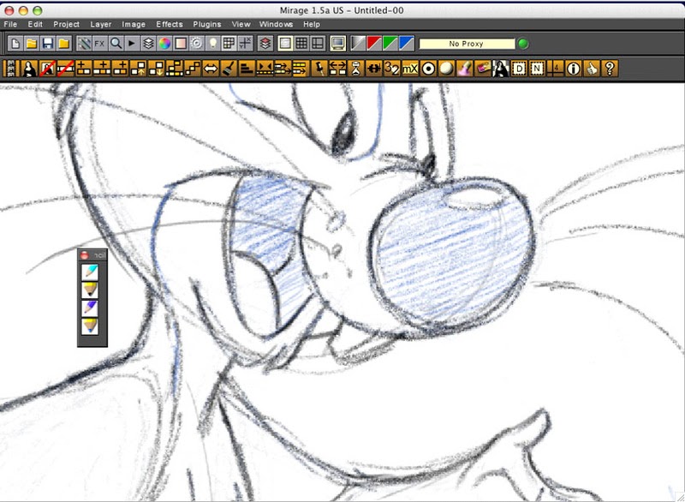This screenshot has height=502, width=685.
Task: Click the staircase steps layer icon
Action: point(192,69)
